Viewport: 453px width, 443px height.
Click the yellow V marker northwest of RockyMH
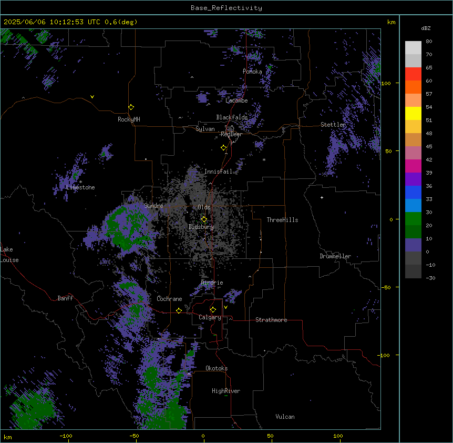click(x=92, y=97)
